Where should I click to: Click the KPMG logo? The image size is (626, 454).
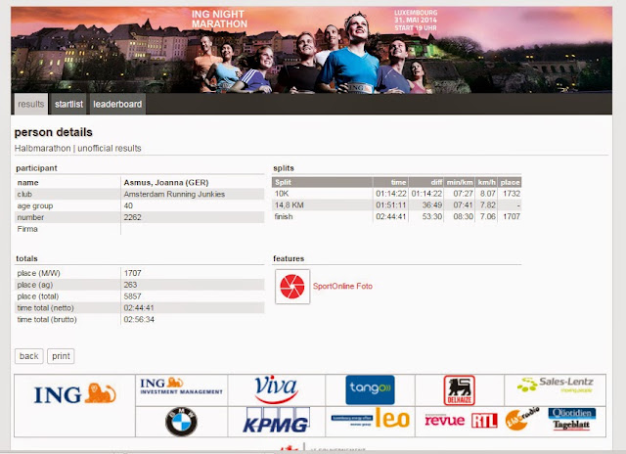(x=276, y=421)
